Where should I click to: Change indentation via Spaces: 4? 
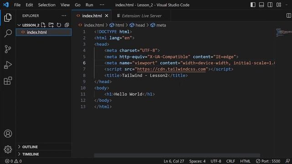(x=197, y=161)
